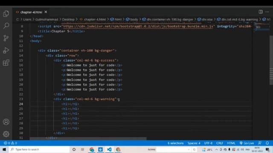The height and width of the screenshot is (153, 273).
Task: Click the feedback icon in the status bar
Action: click(x=260, y=143)
